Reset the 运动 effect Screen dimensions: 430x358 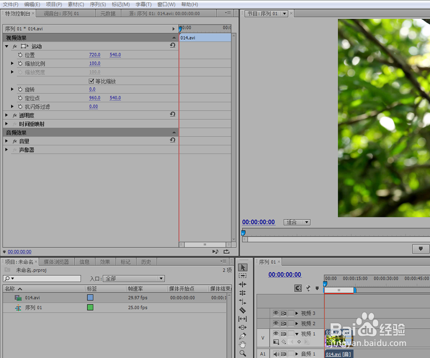172,46
